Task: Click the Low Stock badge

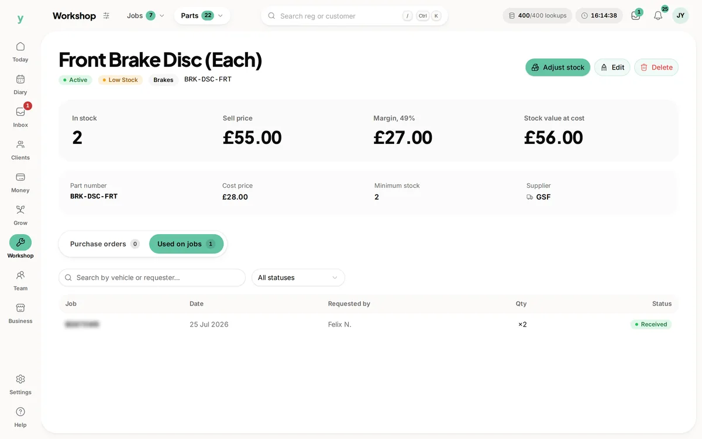Action: (x=121, y=80)
